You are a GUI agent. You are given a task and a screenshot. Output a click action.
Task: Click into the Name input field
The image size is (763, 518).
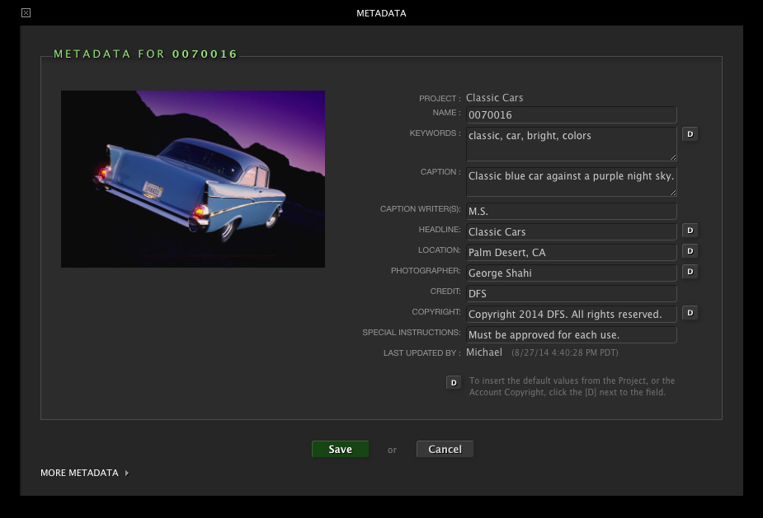(571, 115)
